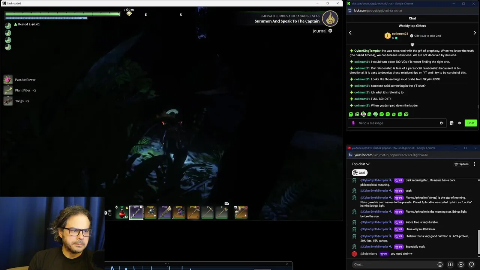Viewport: 480px width, 270px height.
Task: Click the Kick popout address bar URL
Action: pos(378,10)
